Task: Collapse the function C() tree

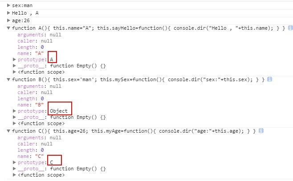Action: point(8,131)
